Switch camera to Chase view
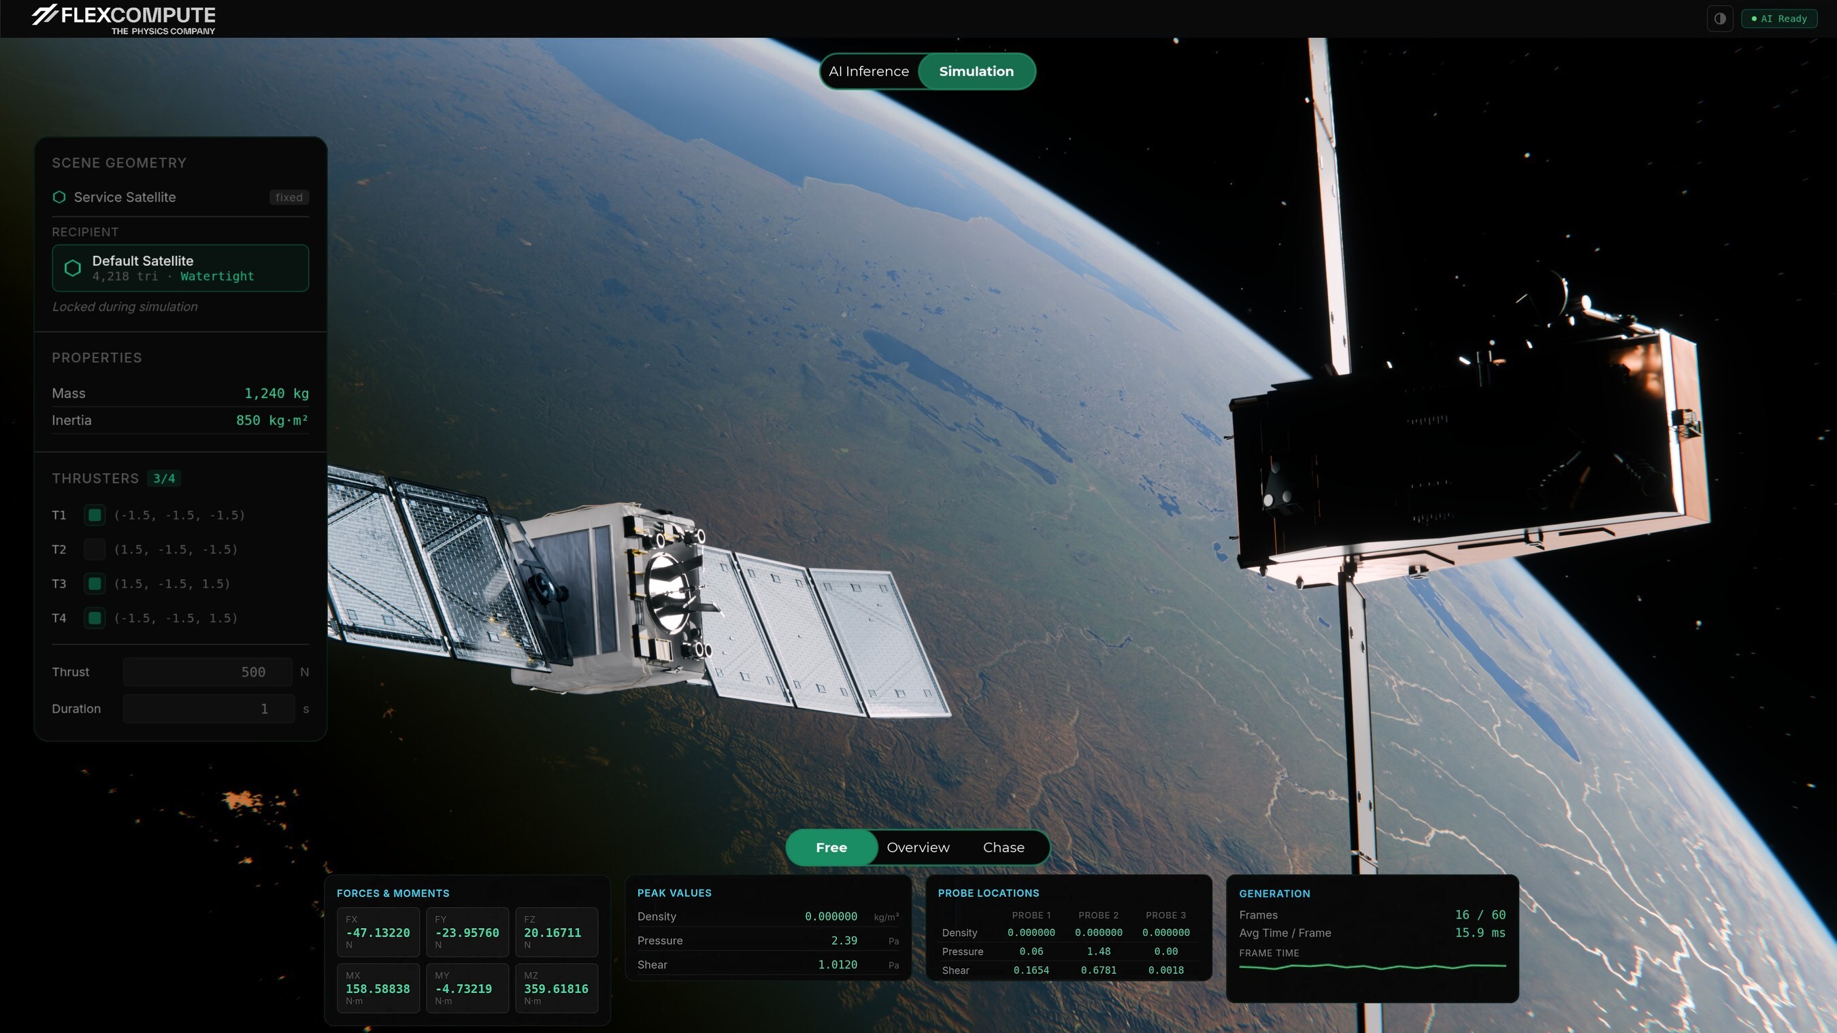 click(1004, 847)
